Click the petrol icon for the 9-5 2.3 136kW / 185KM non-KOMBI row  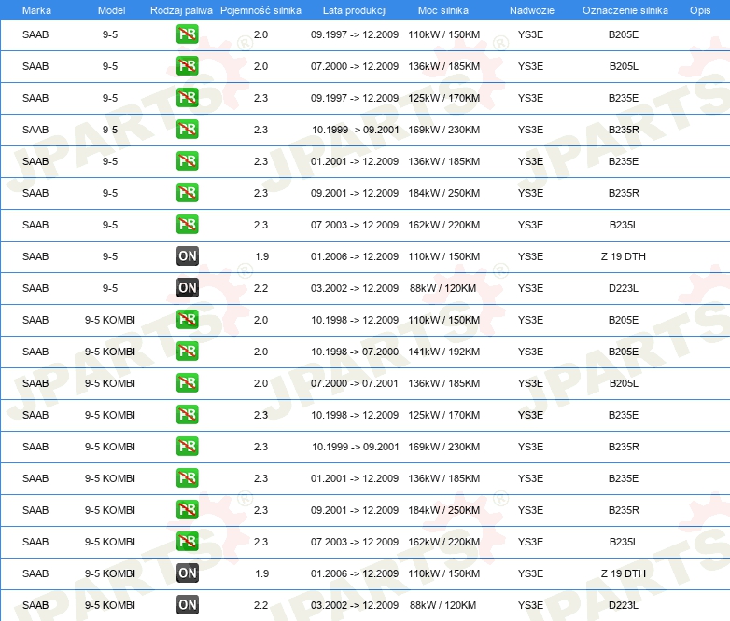[187, 161]
